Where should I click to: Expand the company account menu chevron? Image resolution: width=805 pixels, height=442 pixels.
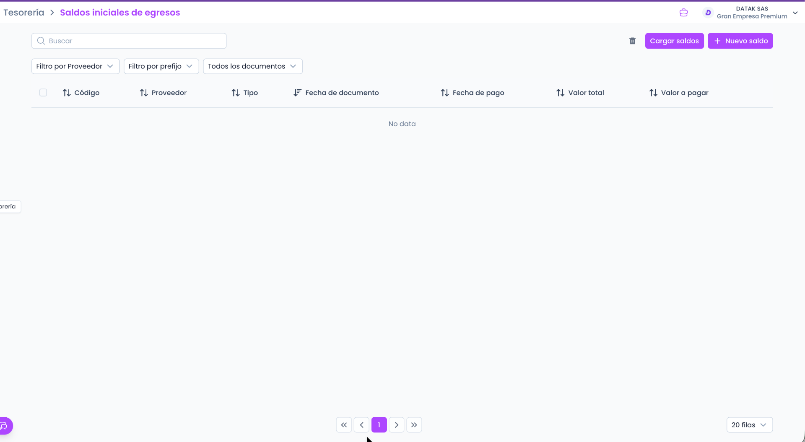[x=795, y=13]
